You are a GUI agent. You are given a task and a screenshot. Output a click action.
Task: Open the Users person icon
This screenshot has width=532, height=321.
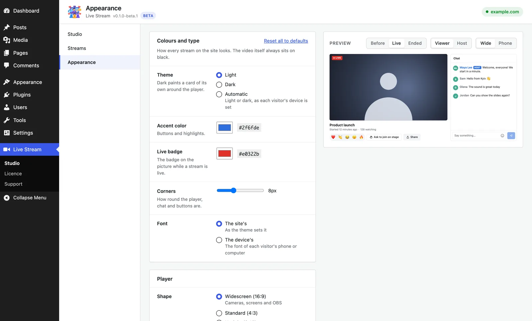click(7, 107)
